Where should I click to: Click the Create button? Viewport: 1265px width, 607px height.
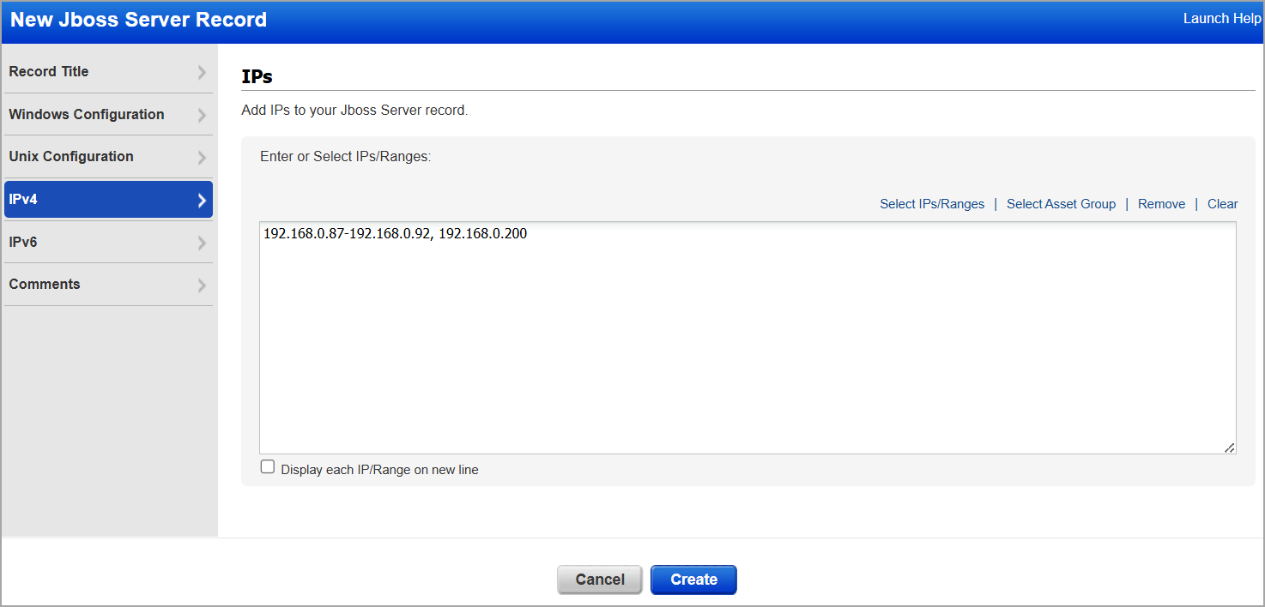(693, 580)
